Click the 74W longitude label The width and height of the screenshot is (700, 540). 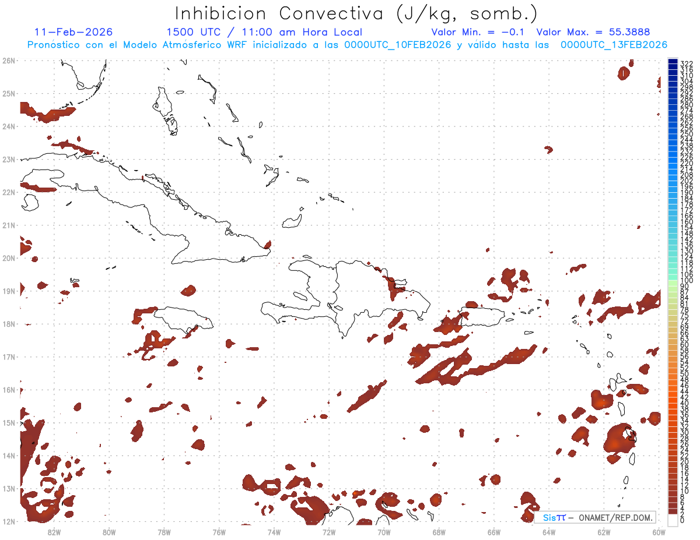(x=274, y=532)
